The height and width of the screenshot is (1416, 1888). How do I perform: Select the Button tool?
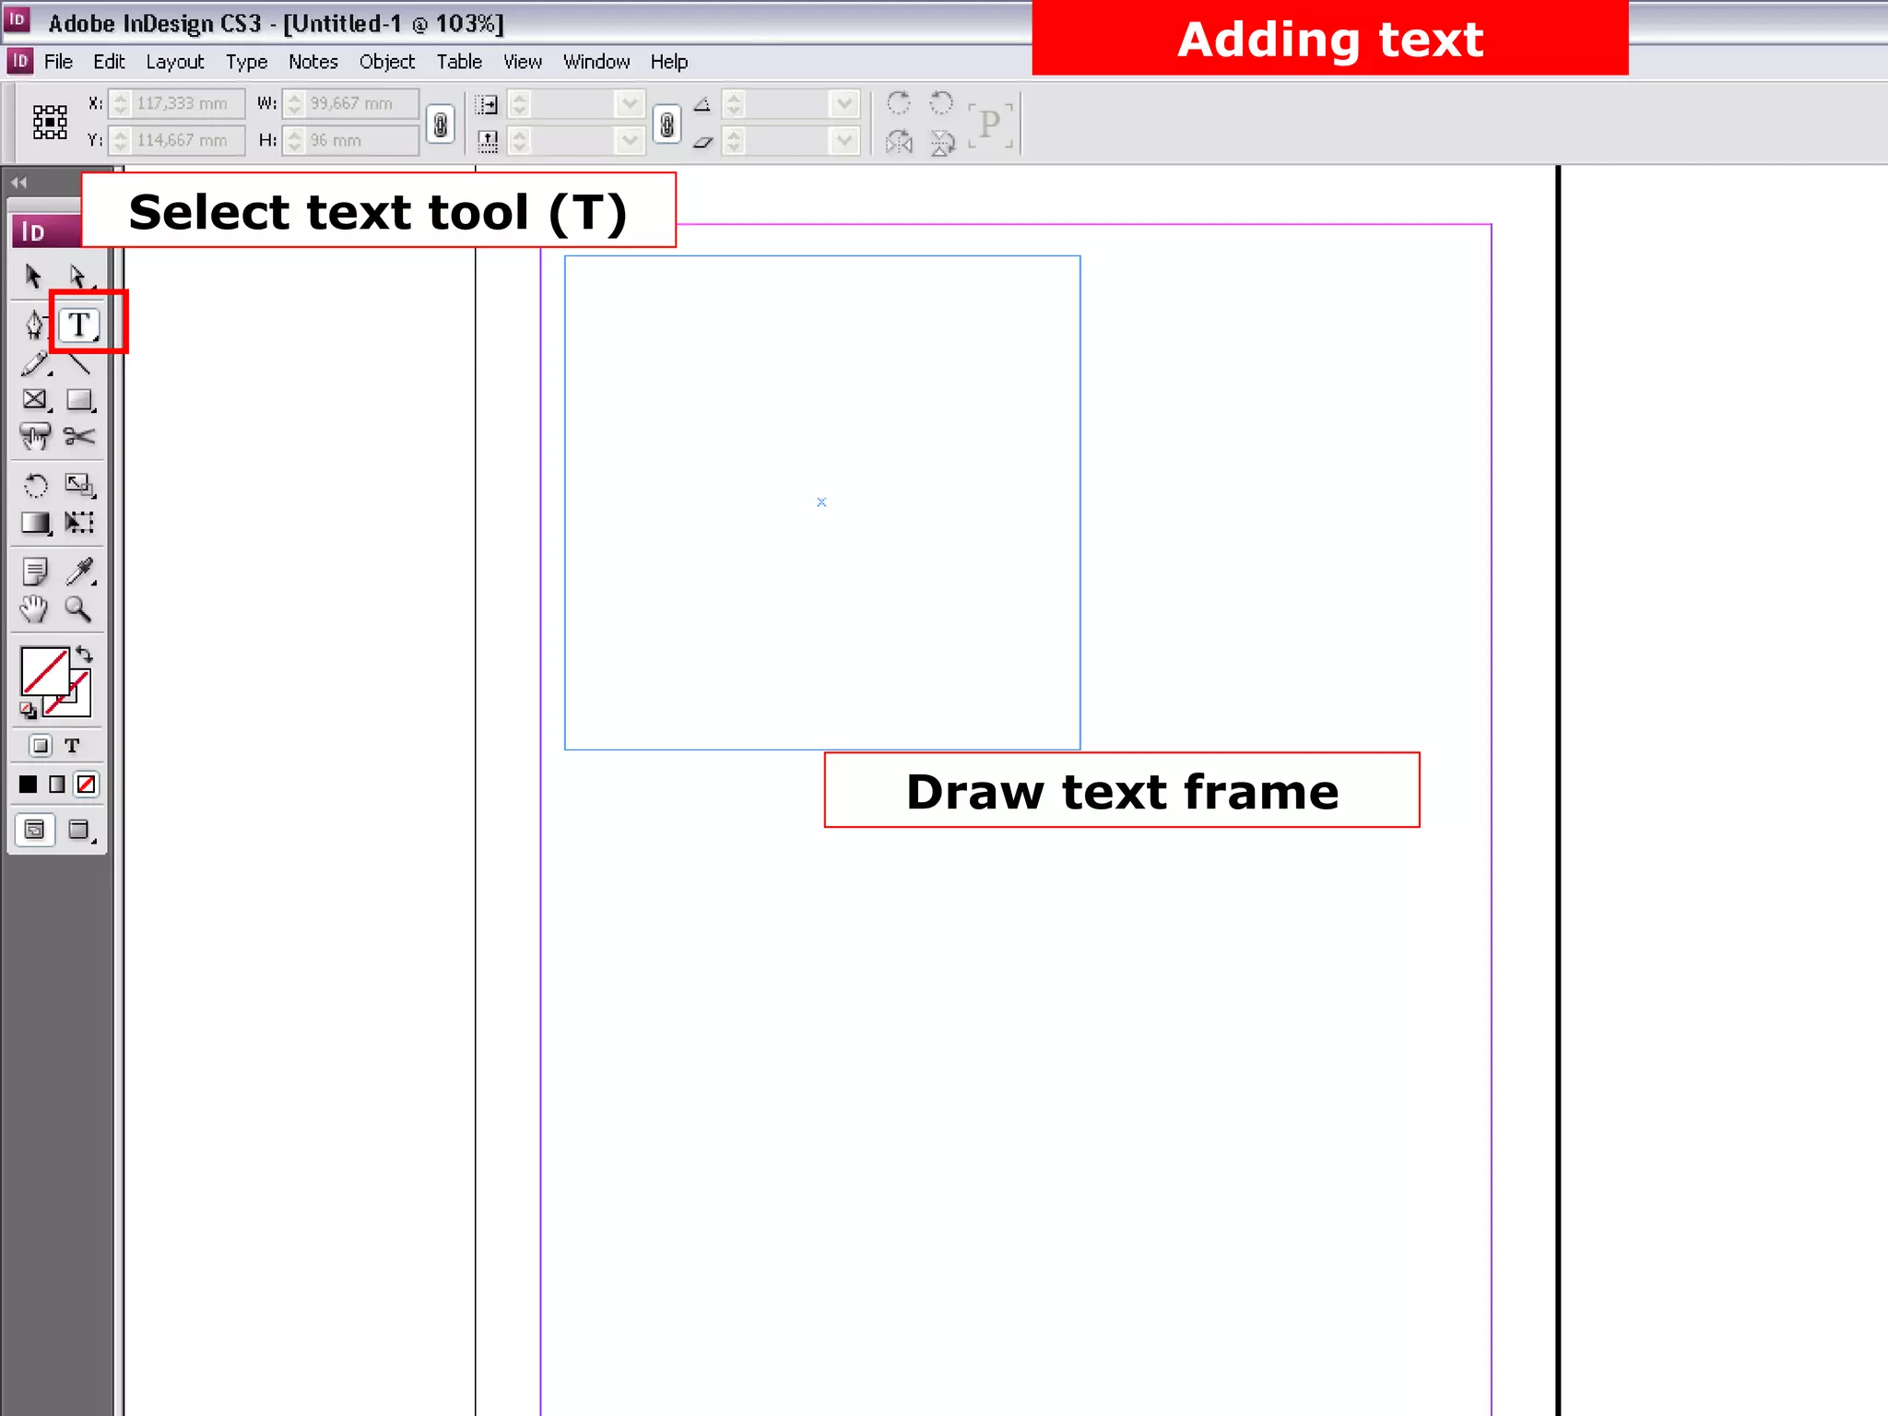(x=35, y=436)
